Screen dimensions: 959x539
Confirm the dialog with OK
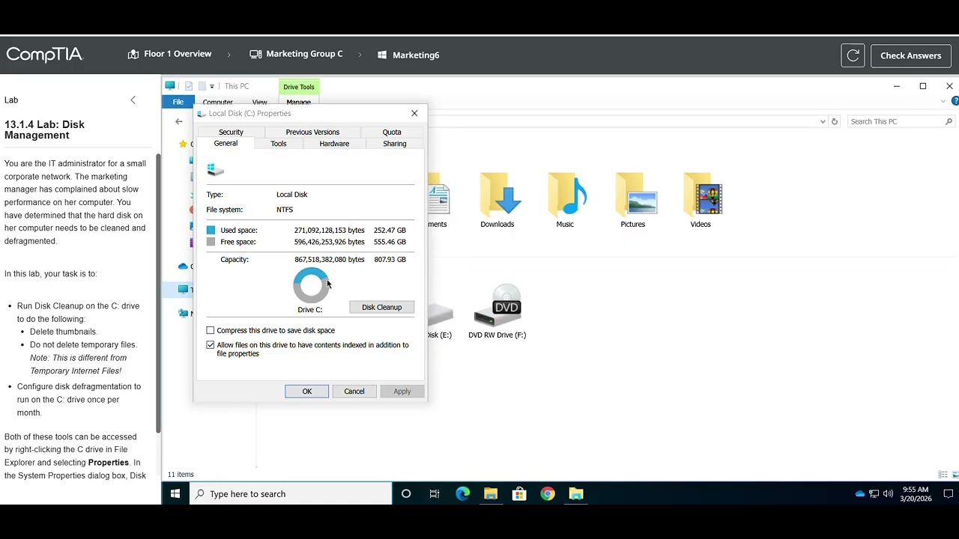pyautogui.click(x=307, y=392)
